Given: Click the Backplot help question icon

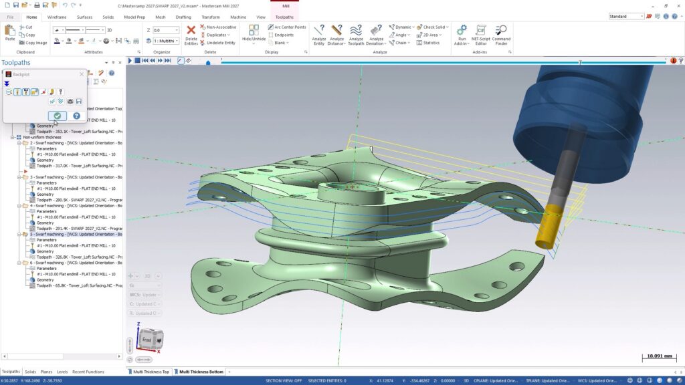Looking at the screenshot, I should 76,116.
